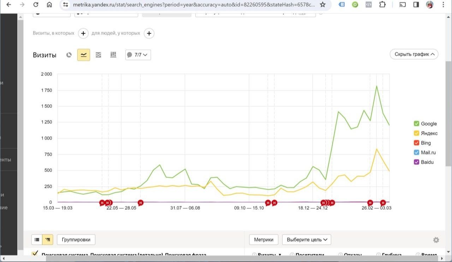Viewport: 452px width, 262px height.
Task: Click the "для людей, у которых" filter label
Action: coord(116,33)
